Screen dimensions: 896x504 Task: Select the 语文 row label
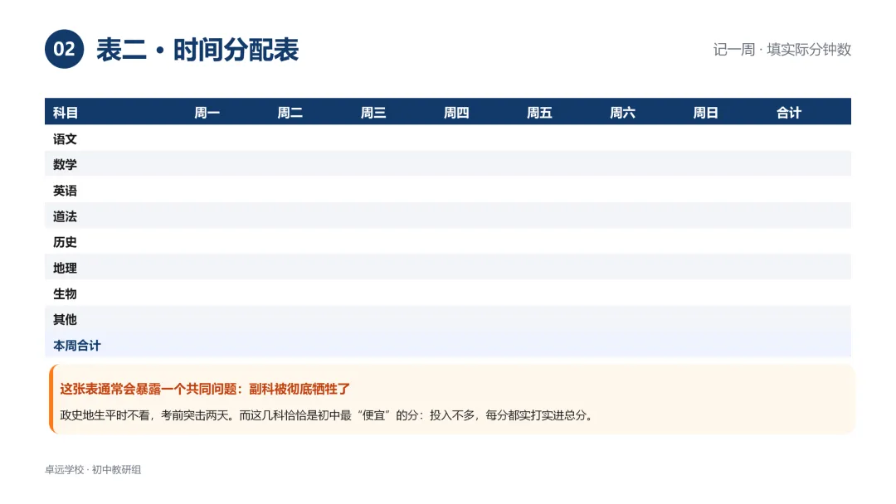65,138
